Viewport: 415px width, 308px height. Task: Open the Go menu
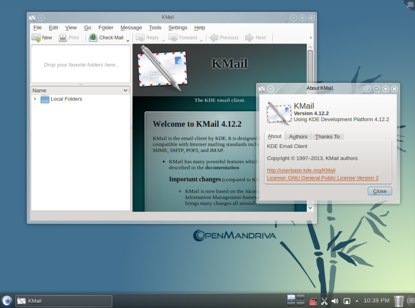pos(88,28)
